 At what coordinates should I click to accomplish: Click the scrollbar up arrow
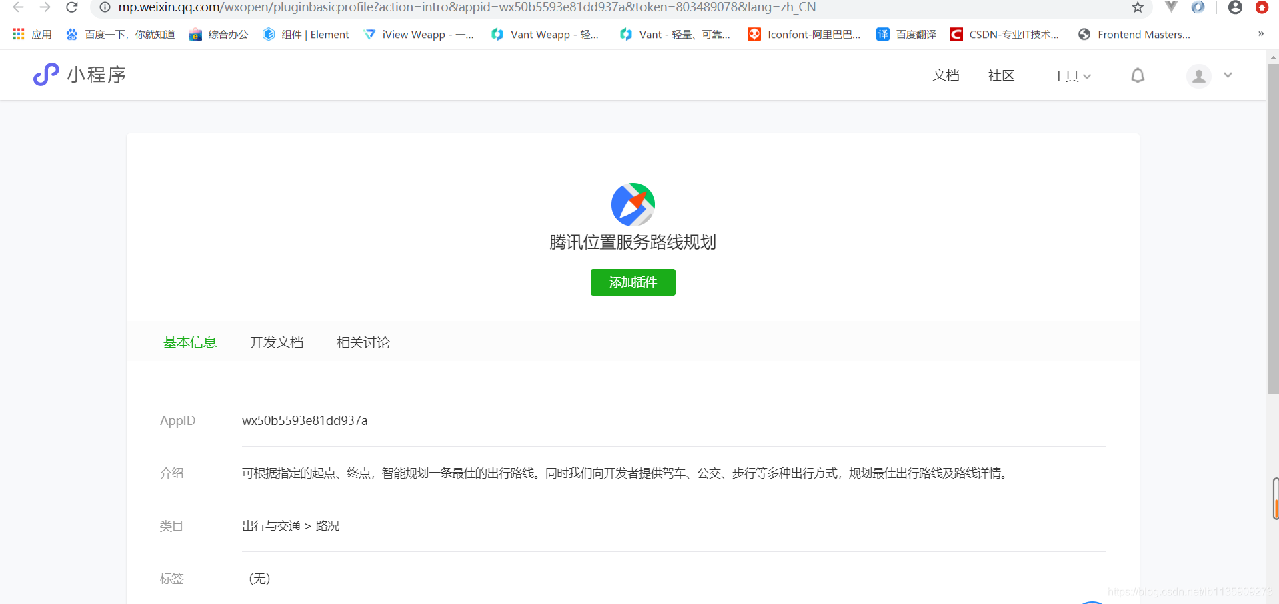(x=1273, y=57)
